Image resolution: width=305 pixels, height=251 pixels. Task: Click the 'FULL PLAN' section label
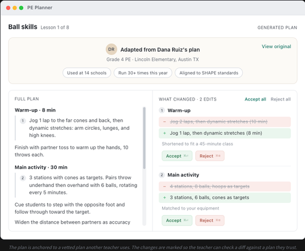[x=27, y=99]
